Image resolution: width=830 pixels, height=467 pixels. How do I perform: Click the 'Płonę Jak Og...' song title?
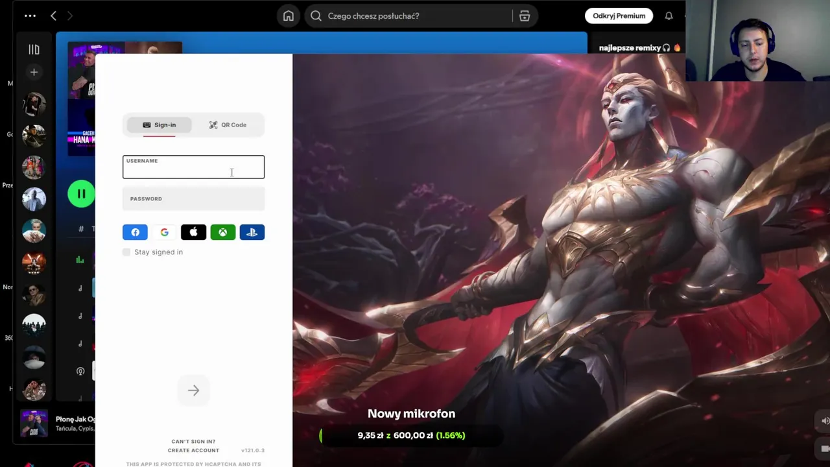click(x=75, y=419)
